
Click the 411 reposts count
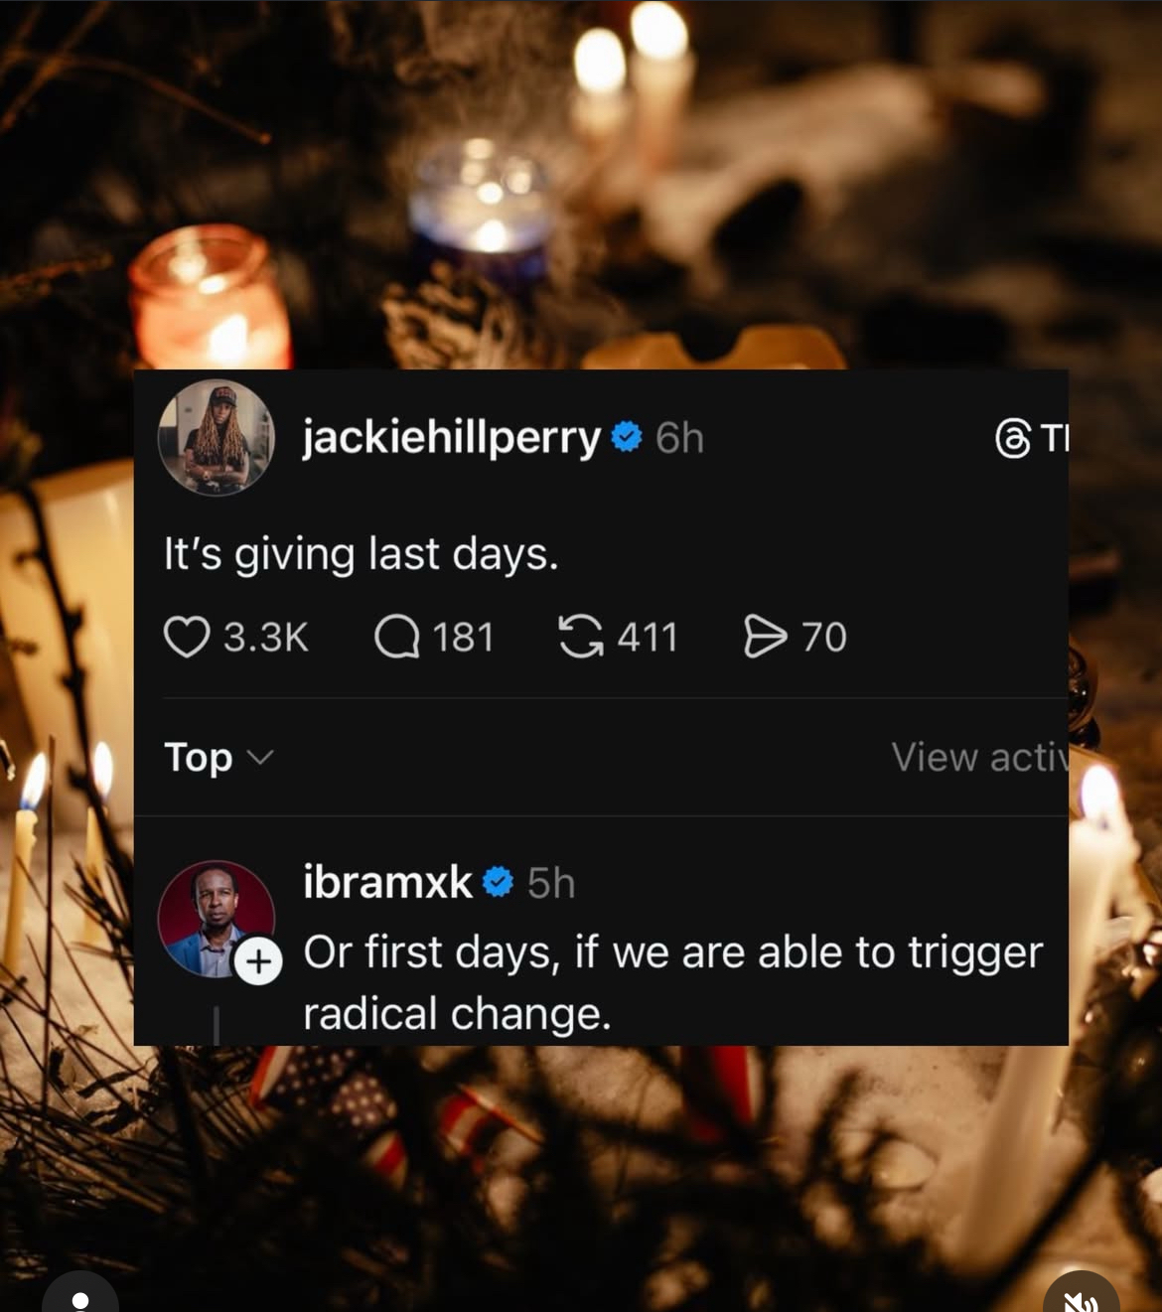[648, 637]
